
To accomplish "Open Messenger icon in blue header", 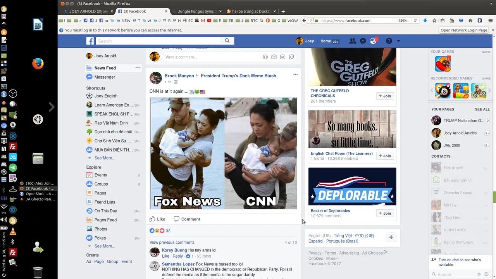I will click(363, 41).
